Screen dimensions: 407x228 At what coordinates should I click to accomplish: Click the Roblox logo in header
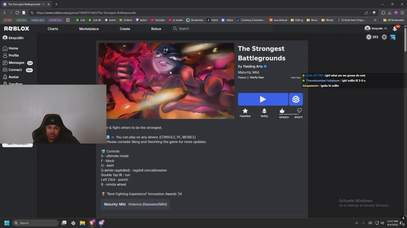(17, 28)
